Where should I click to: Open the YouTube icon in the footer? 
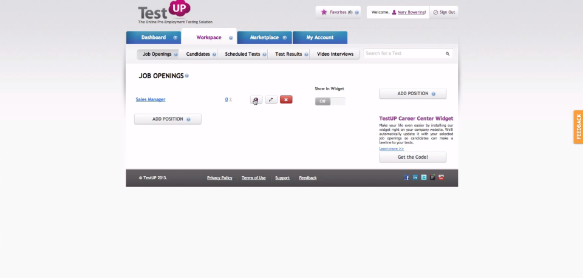point(441,177)
